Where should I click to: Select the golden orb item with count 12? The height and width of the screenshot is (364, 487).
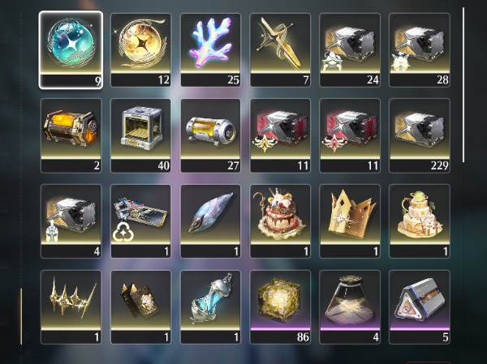[x=140, y=50]
